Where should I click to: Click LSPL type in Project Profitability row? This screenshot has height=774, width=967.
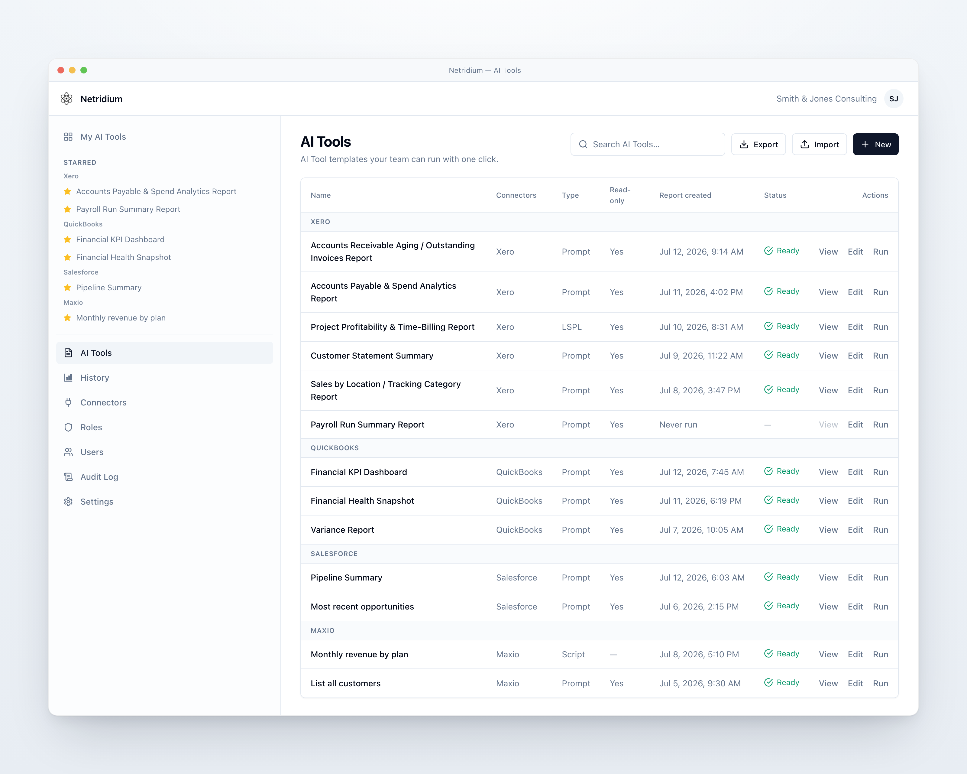click(x=571, y=327)
